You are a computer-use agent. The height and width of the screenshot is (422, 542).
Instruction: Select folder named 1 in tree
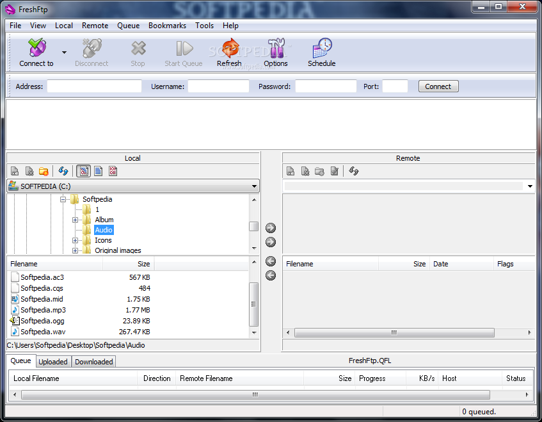click(97, 209)
